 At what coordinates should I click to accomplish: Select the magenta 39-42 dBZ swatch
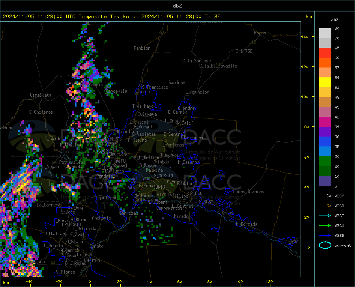pyautogui.click(x=325, y=122)
